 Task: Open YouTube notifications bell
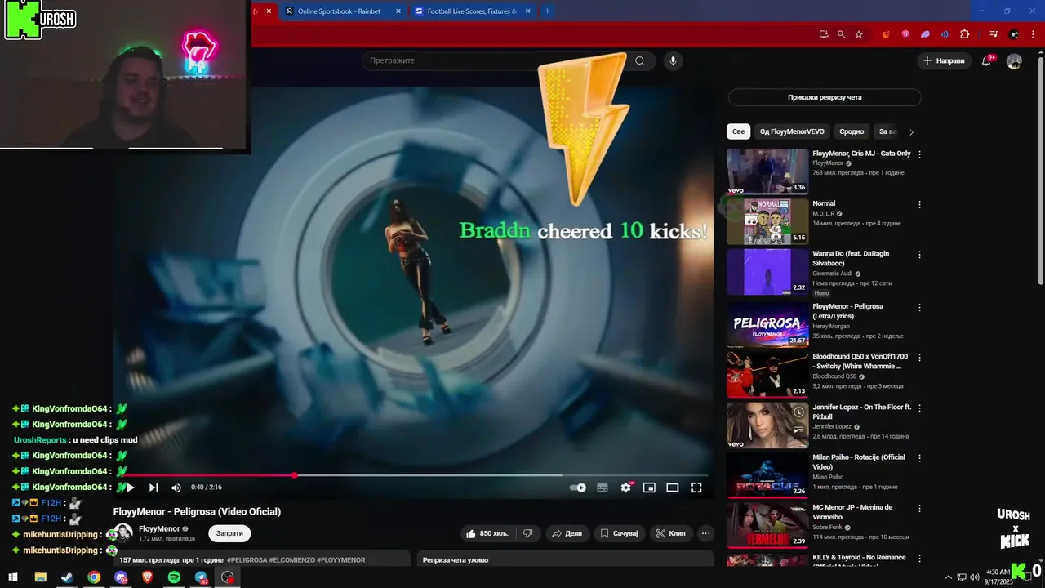pos(986,61)
